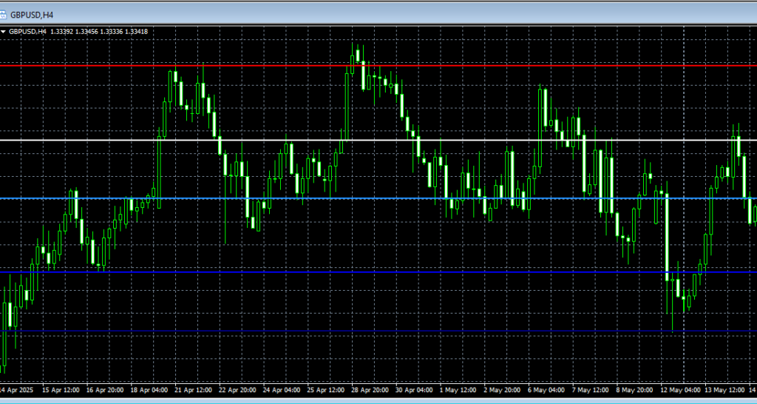Screen dimensions: 757x404
Task: Click the GBPUSD,H4 title bar text
Action: pos(32,16)
